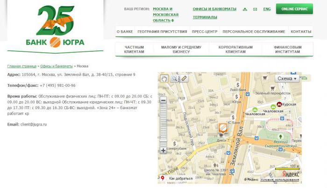
Task: Click the Чкаловская metro label near Курская
Action: (x=273, y=111)
